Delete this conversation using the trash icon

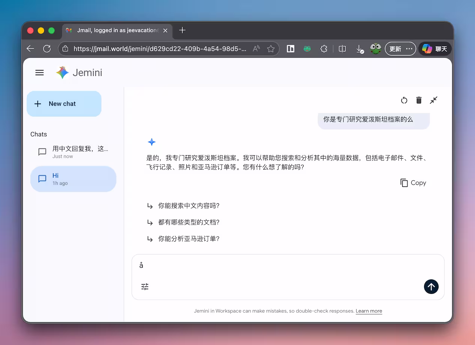click(419, 100)
